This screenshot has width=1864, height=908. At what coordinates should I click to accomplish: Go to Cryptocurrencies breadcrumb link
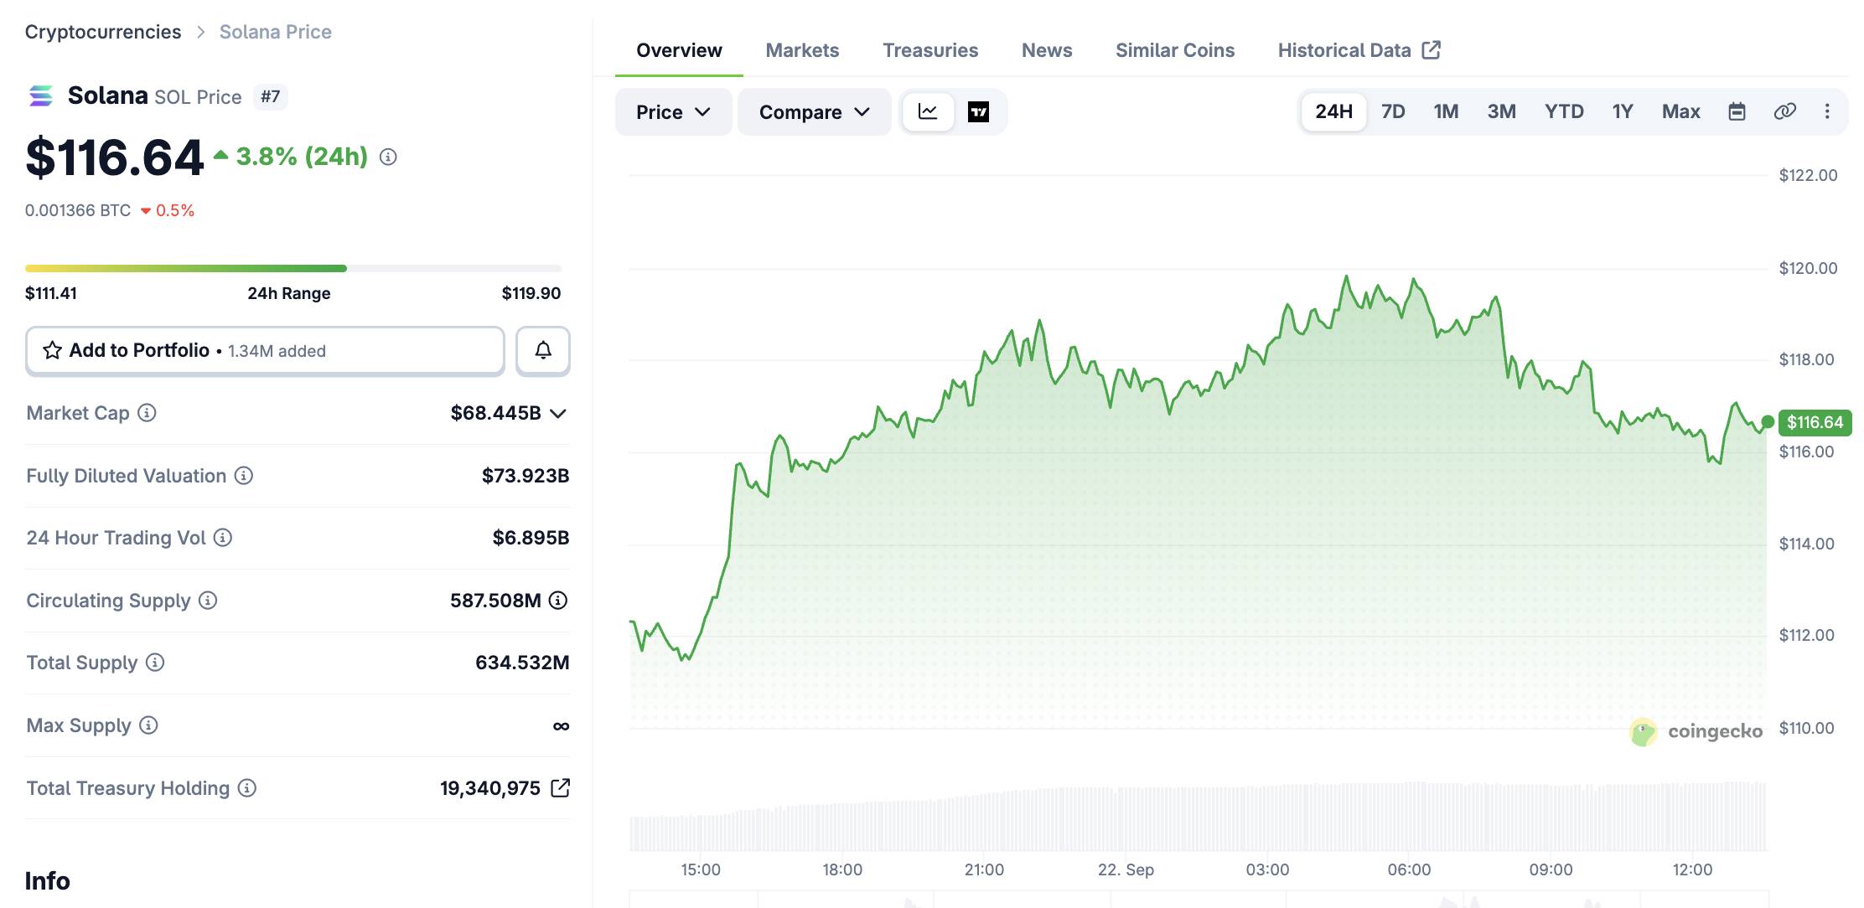pos(103,32)
